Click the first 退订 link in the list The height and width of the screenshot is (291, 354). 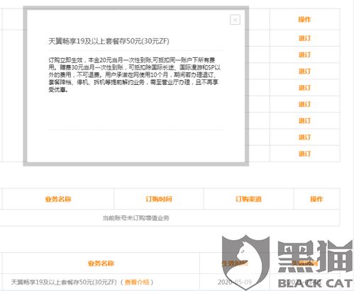coord(304,38)
